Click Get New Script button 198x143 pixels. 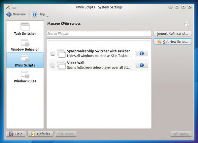click(173, 42)
